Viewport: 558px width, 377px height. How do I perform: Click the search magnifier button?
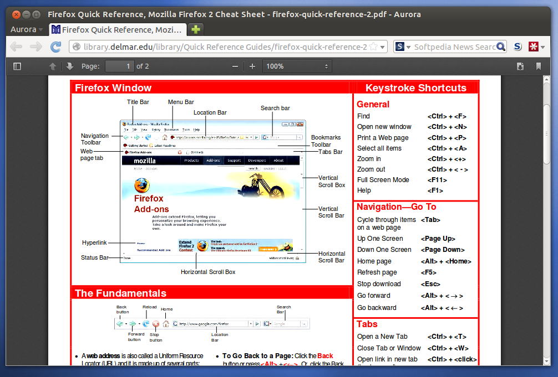[x=500, y=47]
